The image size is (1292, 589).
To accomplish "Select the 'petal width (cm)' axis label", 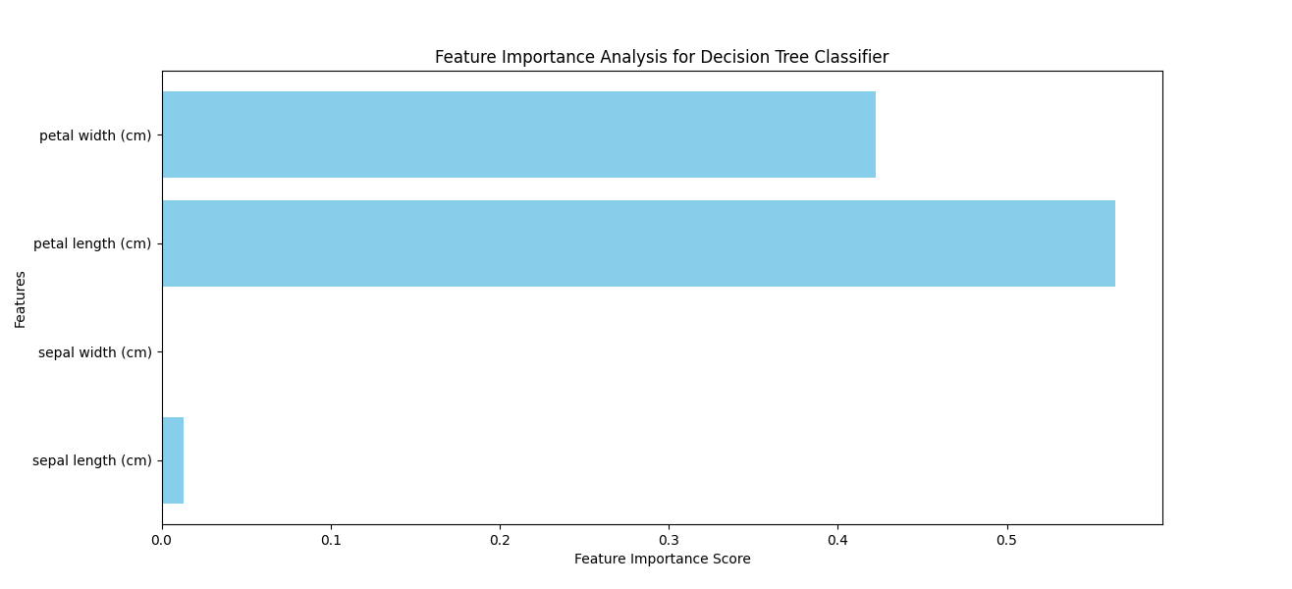I will (x=95, y=135).
